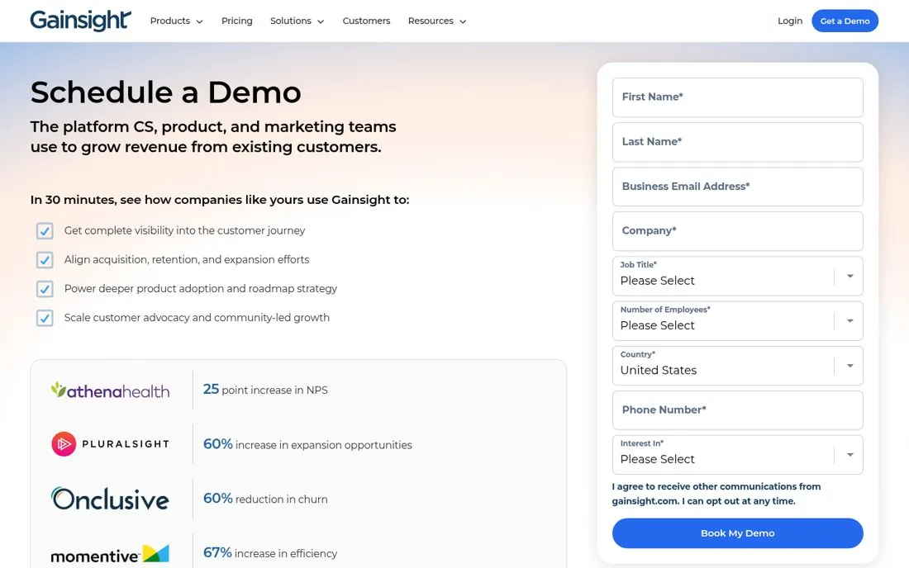
Task: Click the 'Schedule a Demo' heading
Action: click(166, 92)
